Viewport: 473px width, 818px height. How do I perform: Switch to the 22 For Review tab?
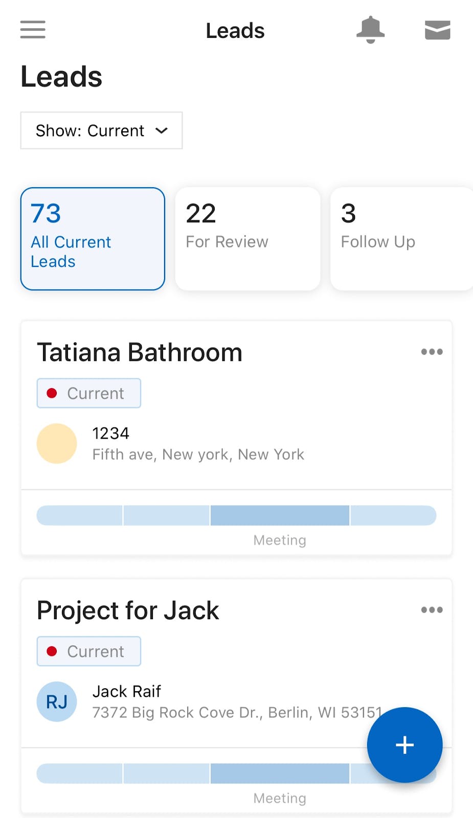coord(247,239)
